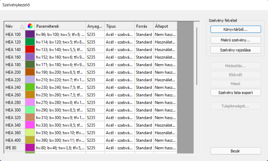Click the Forrás column header
The width and height of the screenshot is (268, 161).
(144, 26)
